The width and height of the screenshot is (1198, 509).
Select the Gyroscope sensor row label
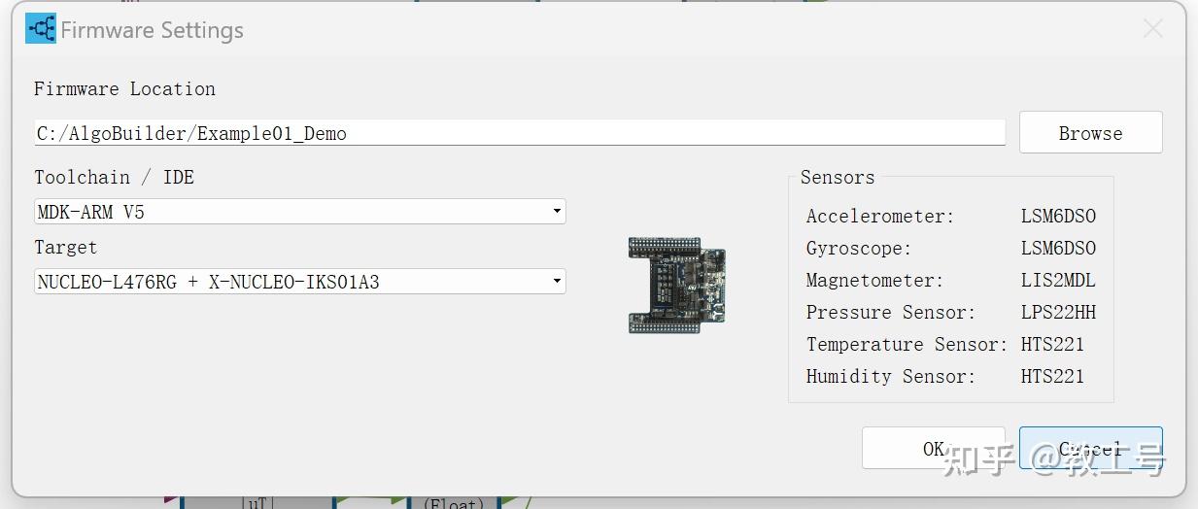[858, 248]
